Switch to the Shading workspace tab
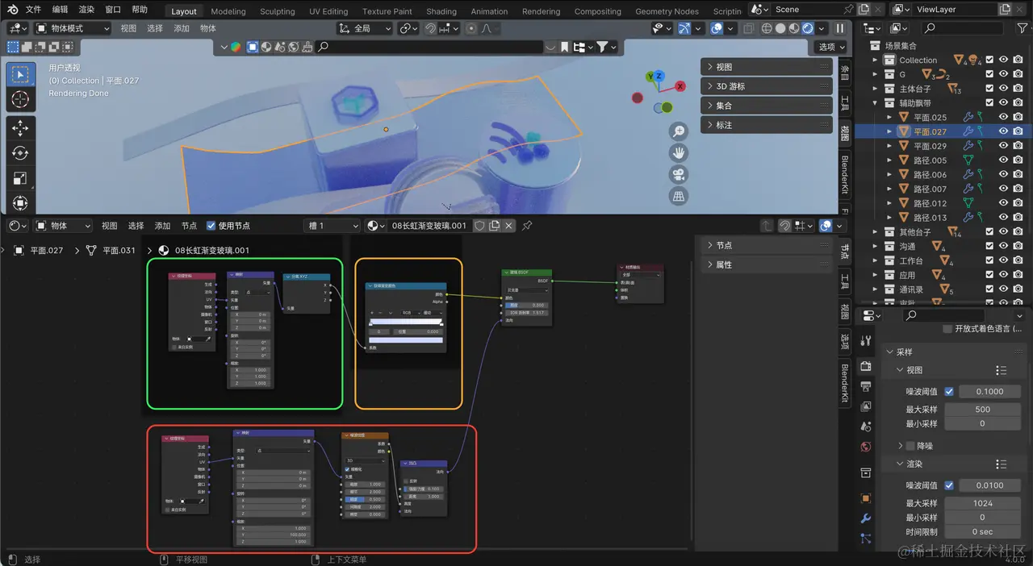Image resolution: width=1033 pixels, height=566 pixels. coord(441,11)
